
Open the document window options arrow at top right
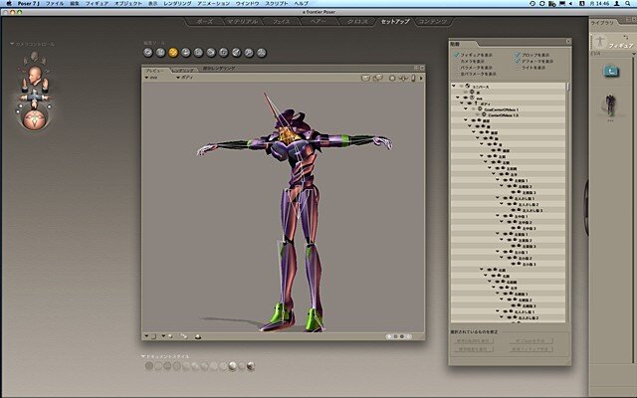(421, 78)
